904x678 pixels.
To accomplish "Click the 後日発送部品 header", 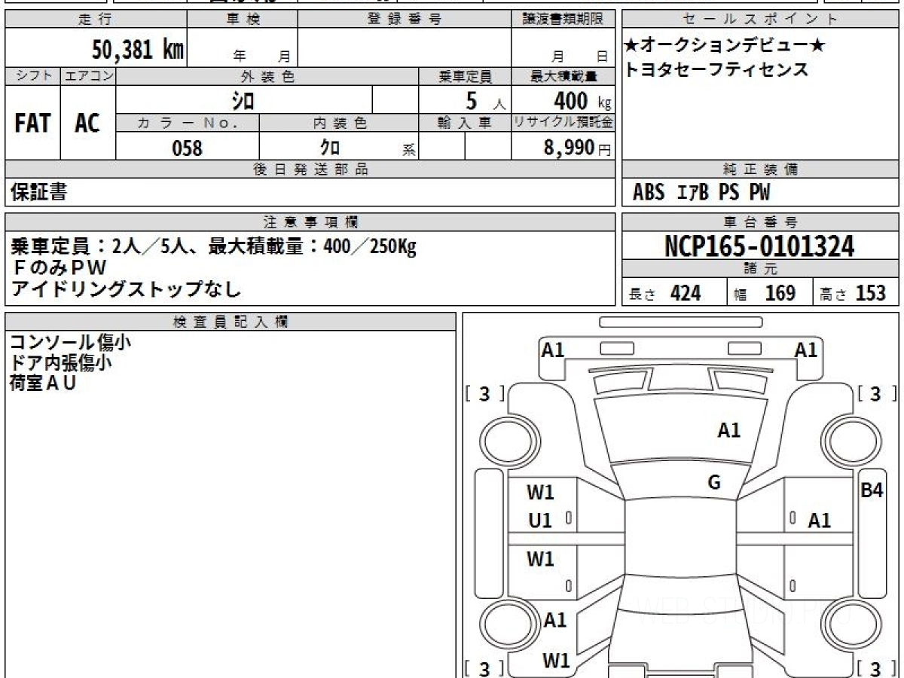I will point(310,169).
